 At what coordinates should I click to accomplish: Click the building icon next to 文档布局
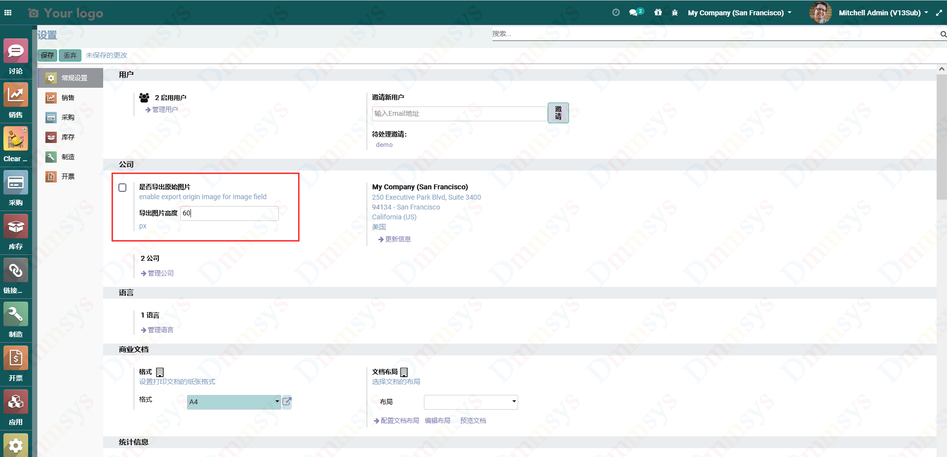pyautogui.click(x=404, y=372)
